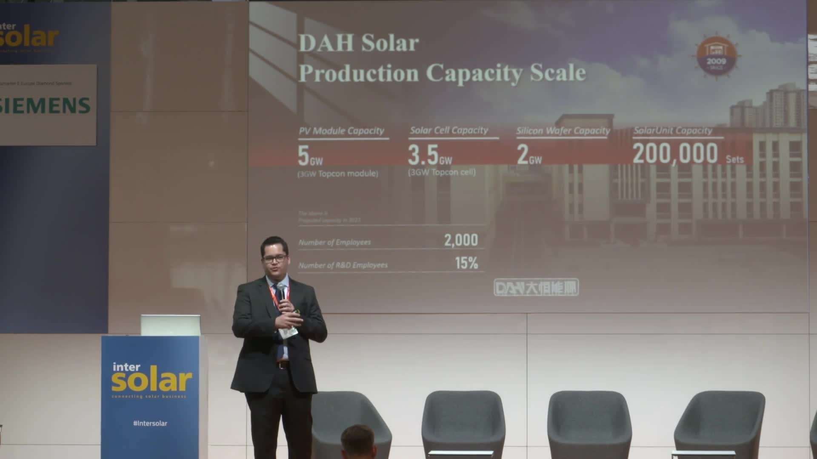Click the '15%' R&D figure
This screenshot has width=817, height=459.
[x=466, y=263]
